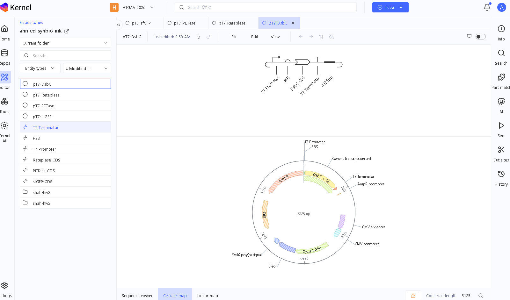Click the construct warning triangle icon
This screenshot has width=510, height=300.
pyautogui.click(x=413, y=296)
